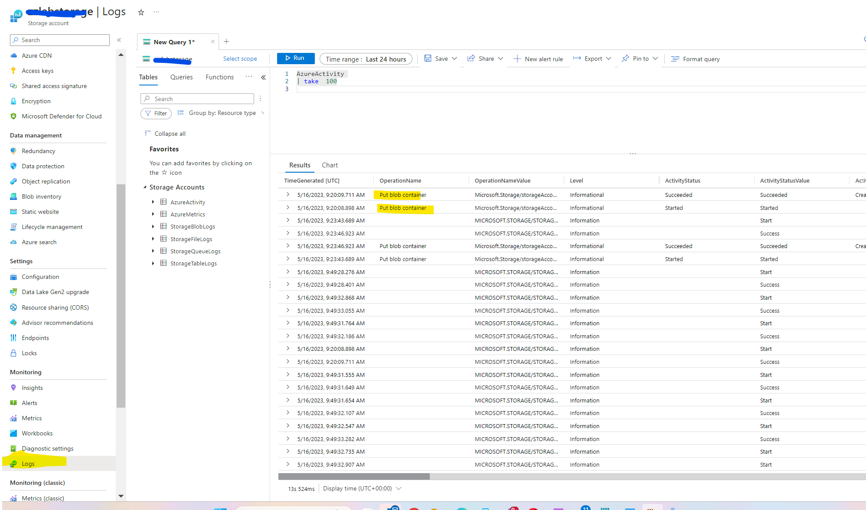Open Microsoft Defender for Cloud
The width and height of the screenshot is (866, 510).
62,116
